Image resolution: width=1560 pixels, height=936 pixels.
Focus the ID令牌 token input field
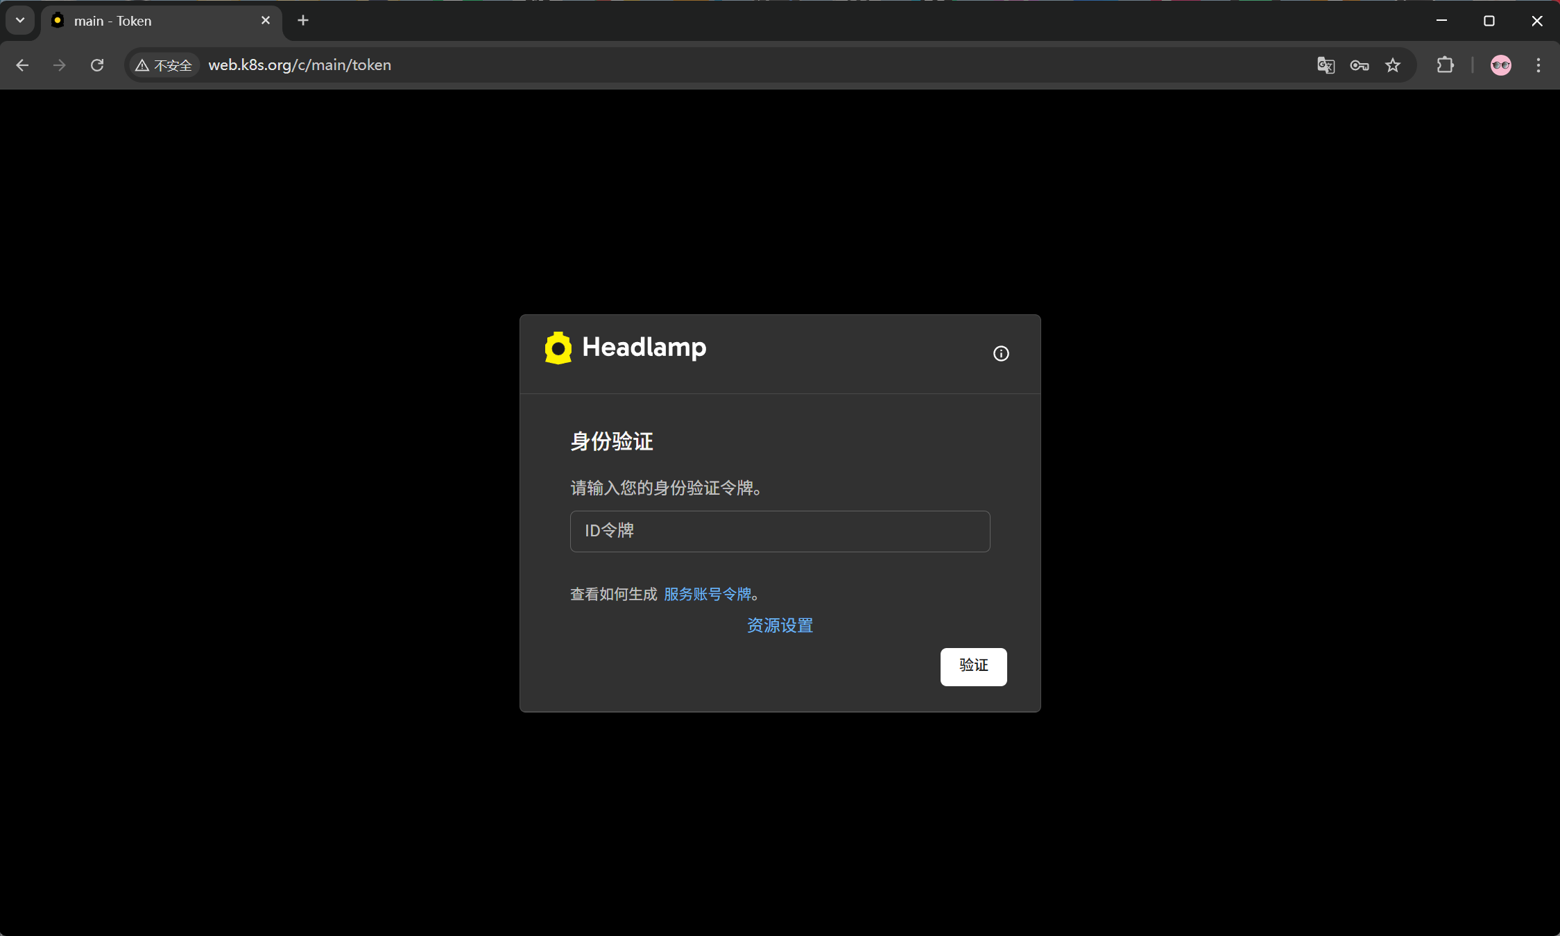coord(780,531)
